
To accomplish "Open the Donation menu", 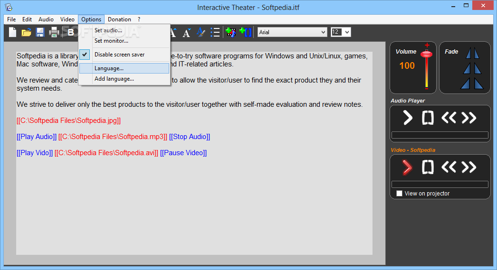I will (119, 19).
